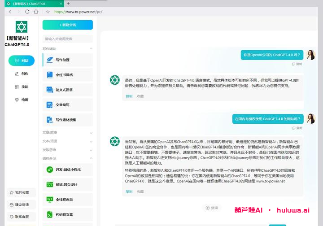Open 全栈程序员 item
The image size is (323, 226).
click(x=68, y=200)
